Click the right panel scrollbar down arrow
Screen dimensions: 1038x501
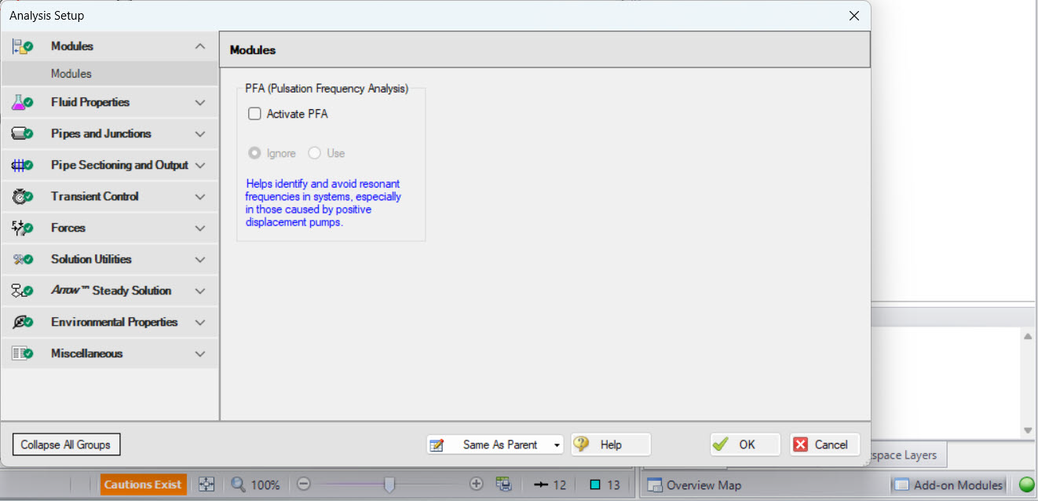tap(1028, 430)
